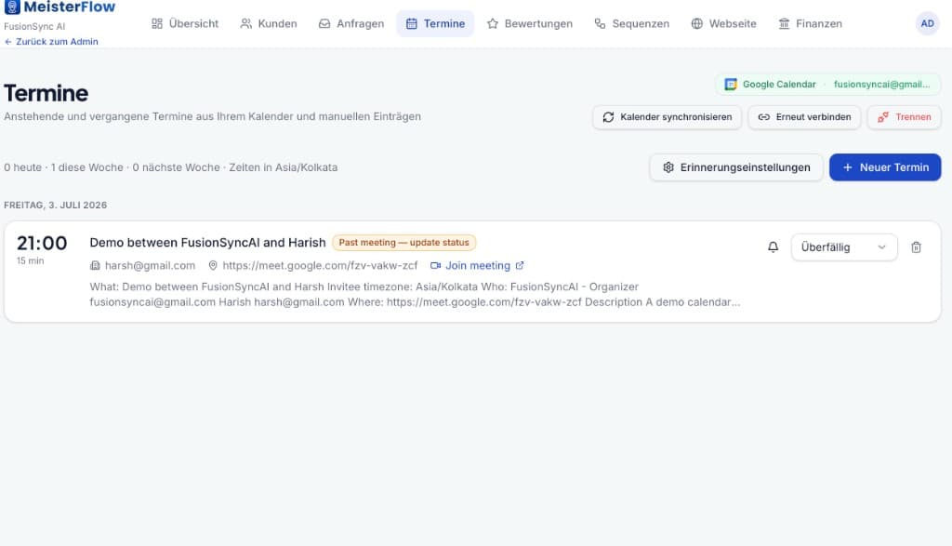Click the Google Calendar account badge
Viewport: 952px width, 546px height.
828,85
